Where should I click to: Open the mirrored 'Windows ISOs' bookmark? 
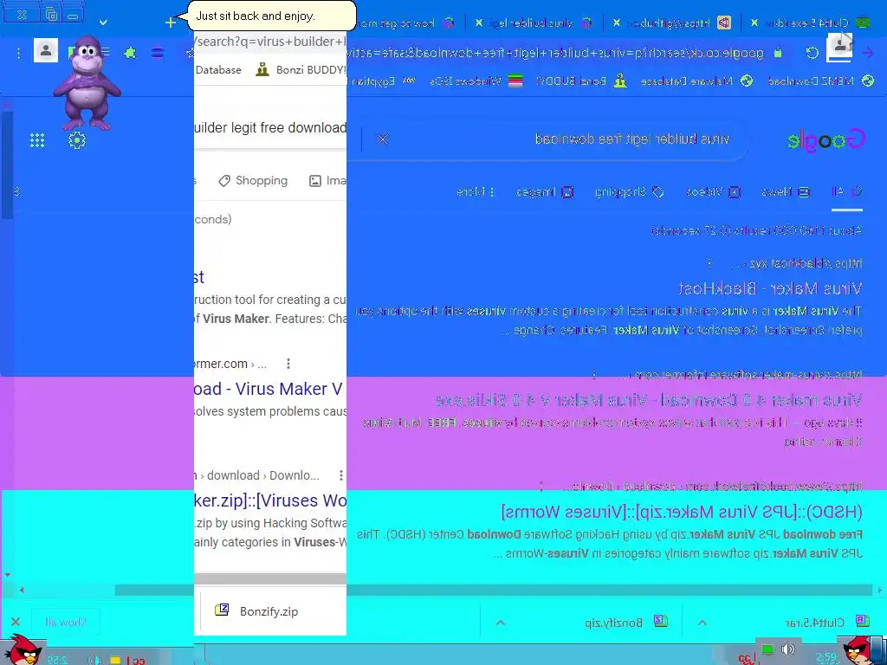(x=476, y=81)
